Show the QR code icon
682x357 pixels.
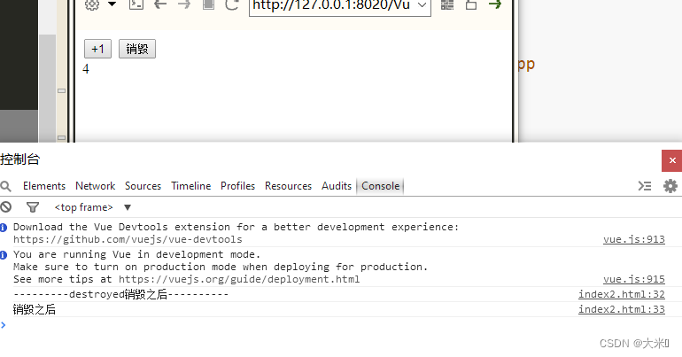(x=447, y=4)
